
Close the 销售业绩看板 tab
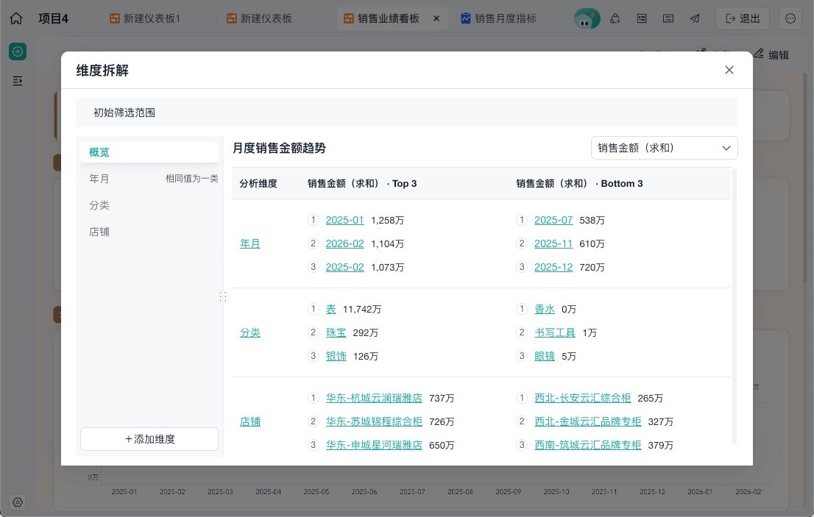click(x=436, y=18)
